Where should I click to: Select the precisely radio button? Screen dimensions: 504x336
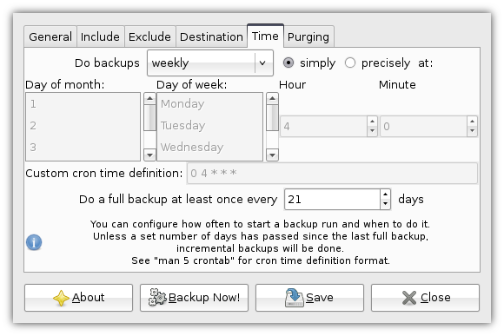[x=349, y=63]
